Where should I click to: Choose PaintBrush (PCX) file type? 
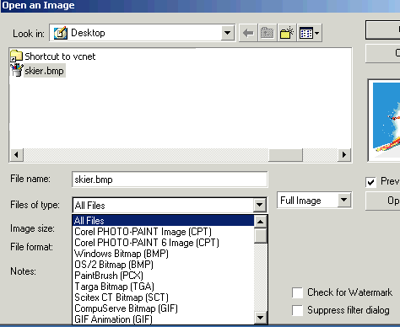[164, 276]
